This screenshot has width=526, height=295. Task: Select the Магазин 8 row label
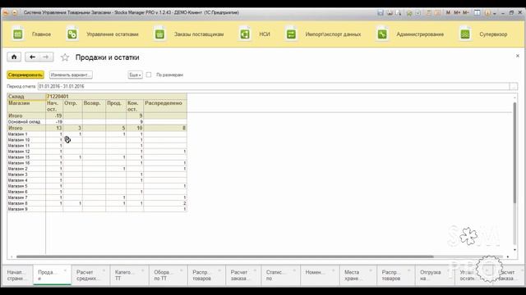coord(17,203)
